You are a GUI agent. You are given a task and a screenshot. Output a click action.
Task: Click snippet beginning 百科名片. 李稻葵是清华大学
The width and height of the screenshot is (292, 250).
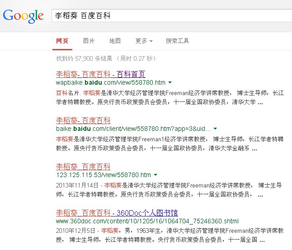coord(170,97)
